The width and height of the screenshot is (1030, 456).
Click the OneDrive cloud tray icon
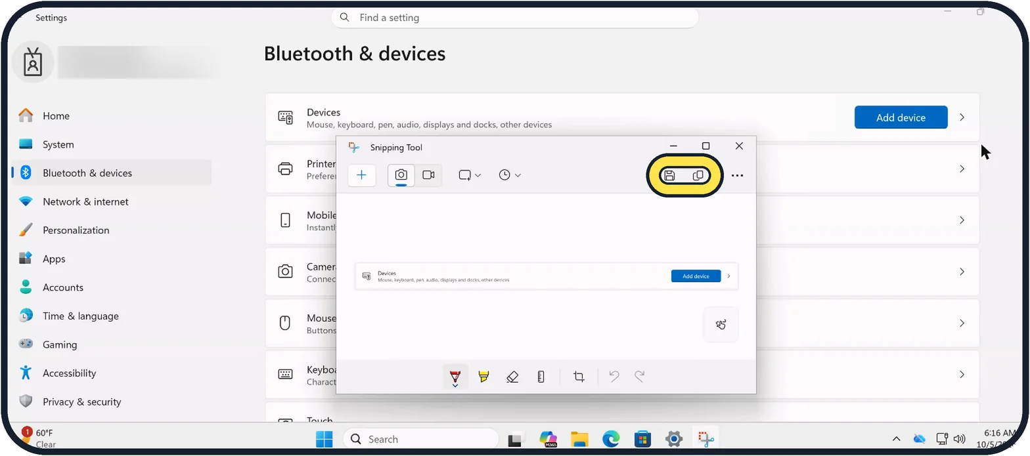coord(919,438)
